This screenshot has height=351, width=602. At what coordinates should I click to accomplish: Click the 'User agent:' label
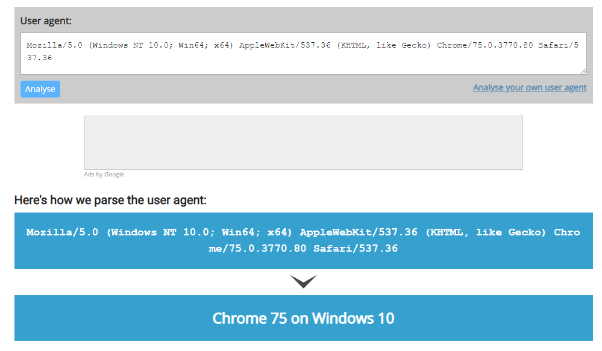pos(46,20)
